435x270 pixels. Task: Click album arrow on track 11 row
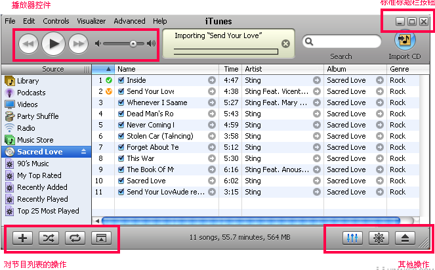click(x=380, y=192)
